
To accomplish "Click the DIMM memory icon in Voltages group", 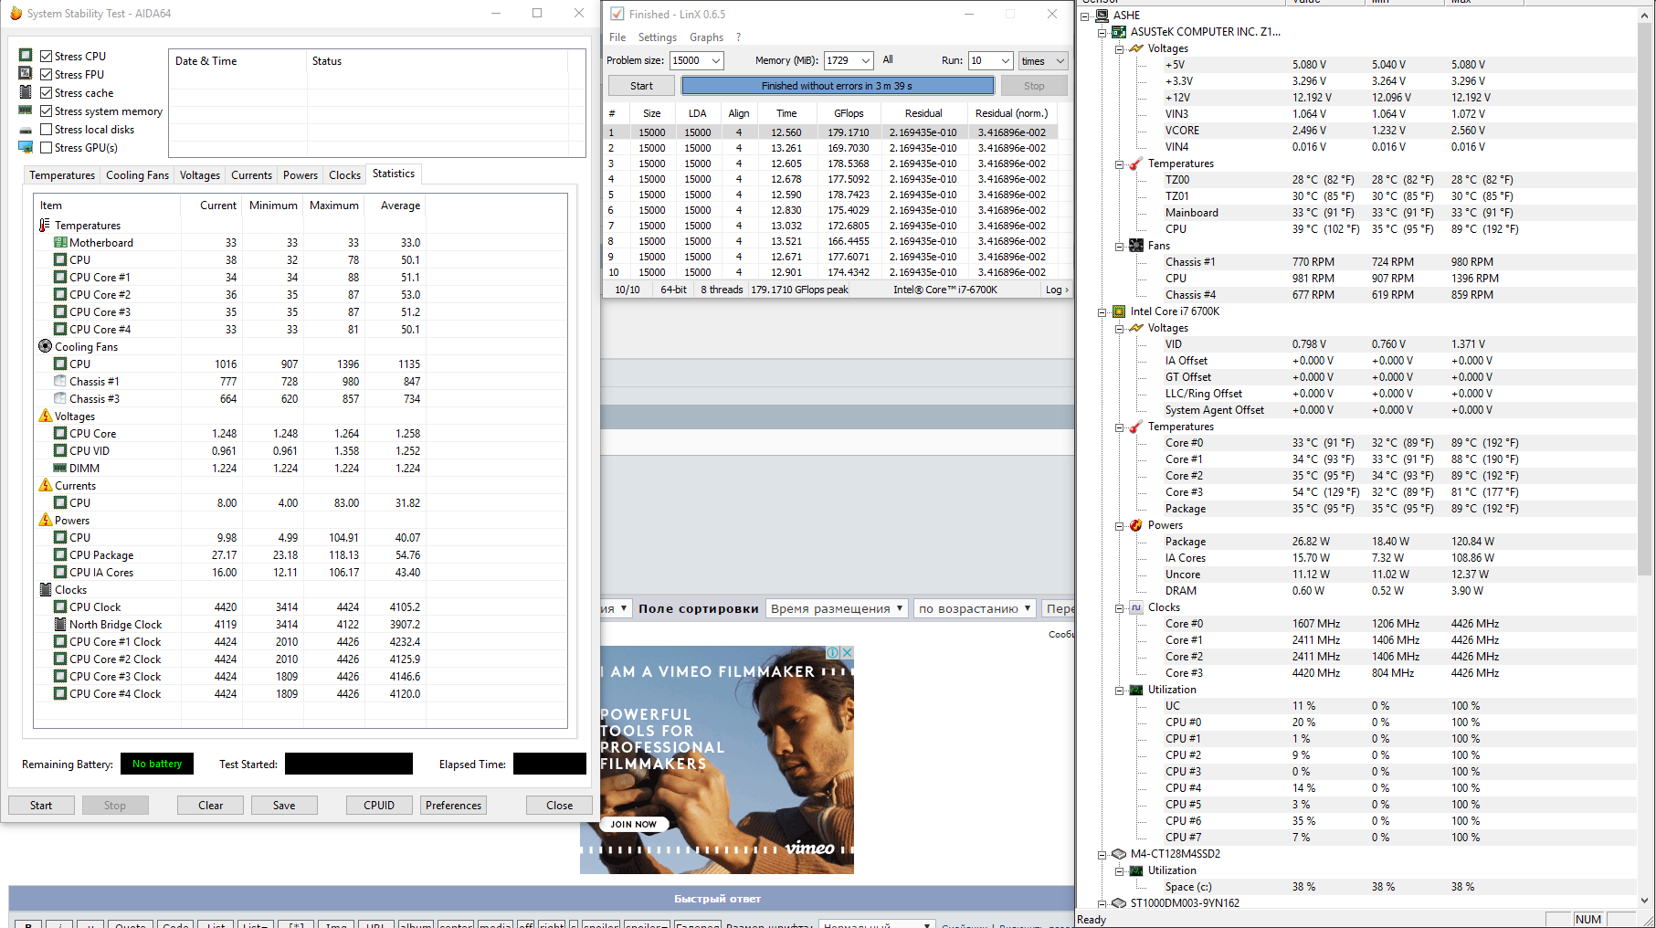I will coord(60,468).
